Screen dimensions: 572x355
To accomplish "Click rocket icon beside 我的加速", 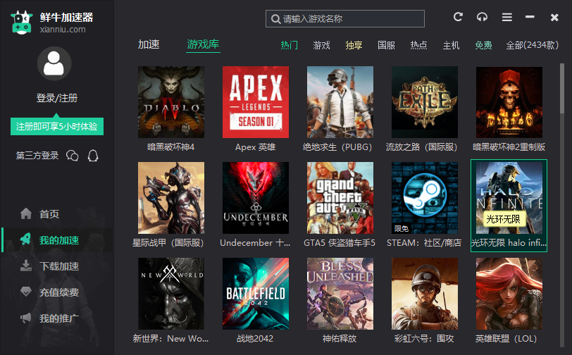I will tap(25, 239).
